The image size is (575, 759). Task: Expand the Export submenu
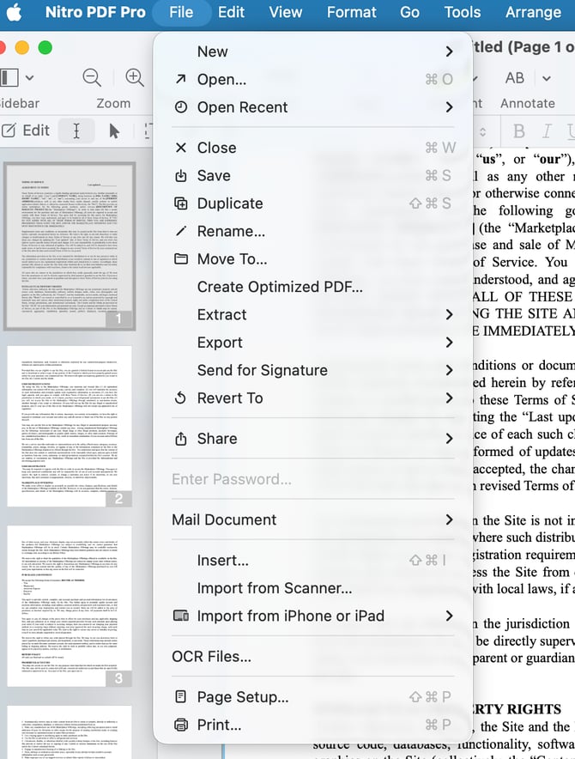pyautogui.click(x=312, y=343)
